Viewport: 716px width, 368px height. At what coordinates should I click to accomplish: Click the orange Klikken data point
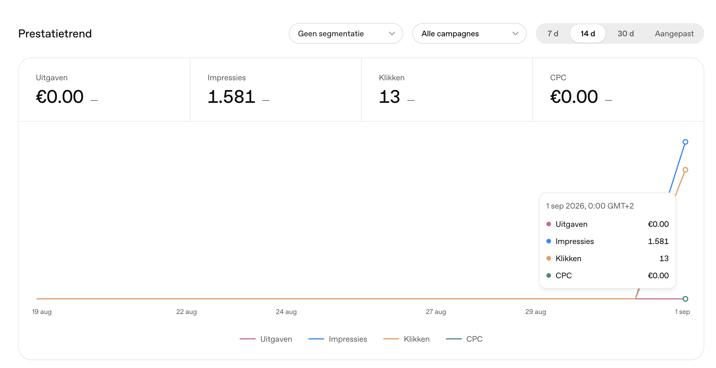[685, 170]
